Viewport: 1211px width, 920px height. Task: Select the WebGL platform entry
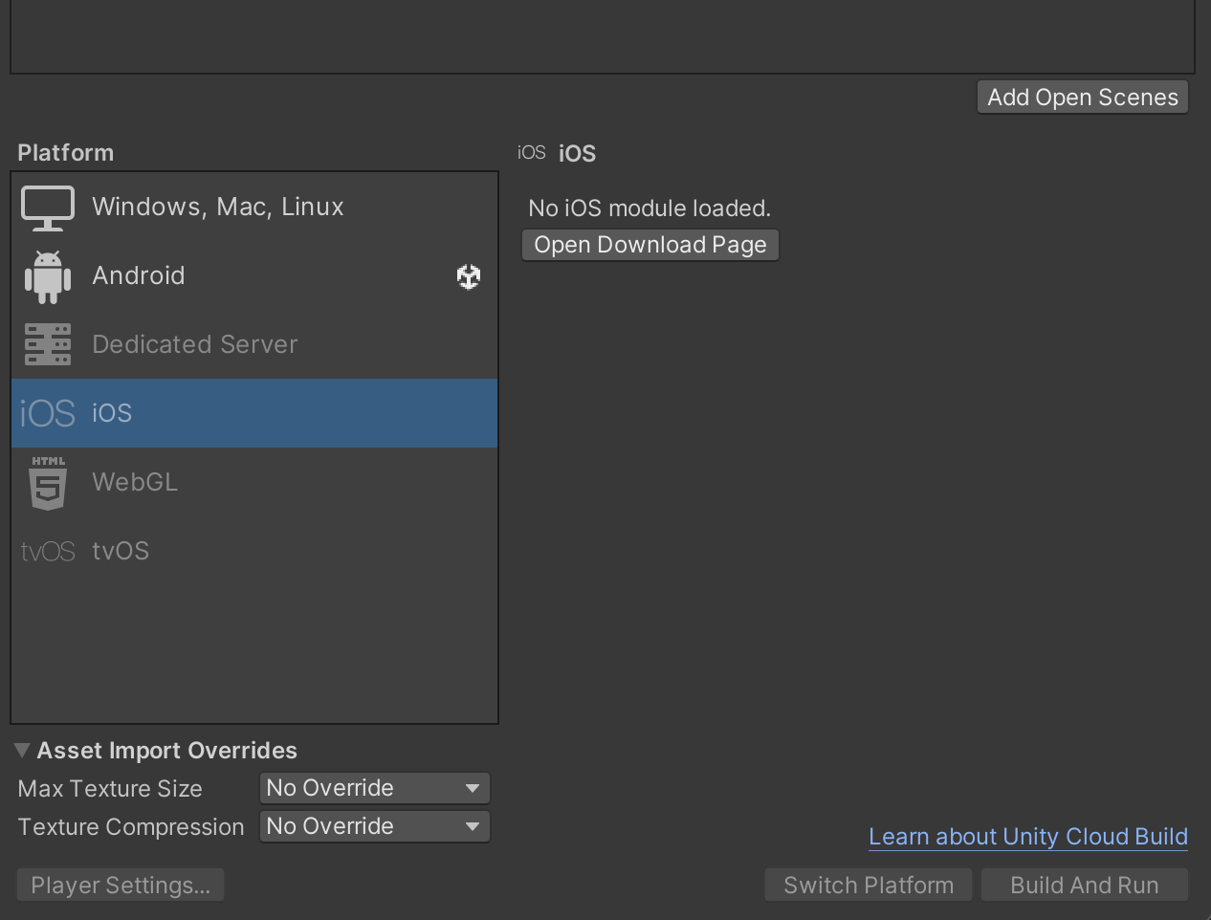[x=135, y=483]
